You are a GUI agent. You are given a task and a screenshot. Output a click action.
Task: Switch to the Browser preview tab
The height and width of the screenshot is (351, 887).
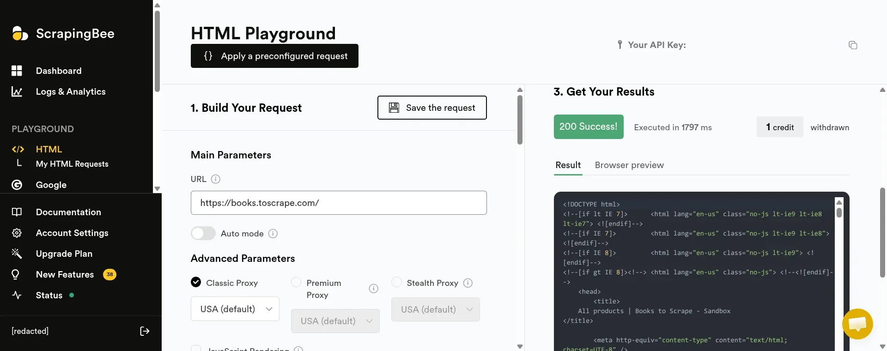click(x=629, y=165)
